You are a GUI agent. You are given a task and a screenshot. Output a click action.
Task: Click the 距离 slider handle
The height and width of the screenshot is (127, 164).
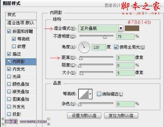pos(81,58)
